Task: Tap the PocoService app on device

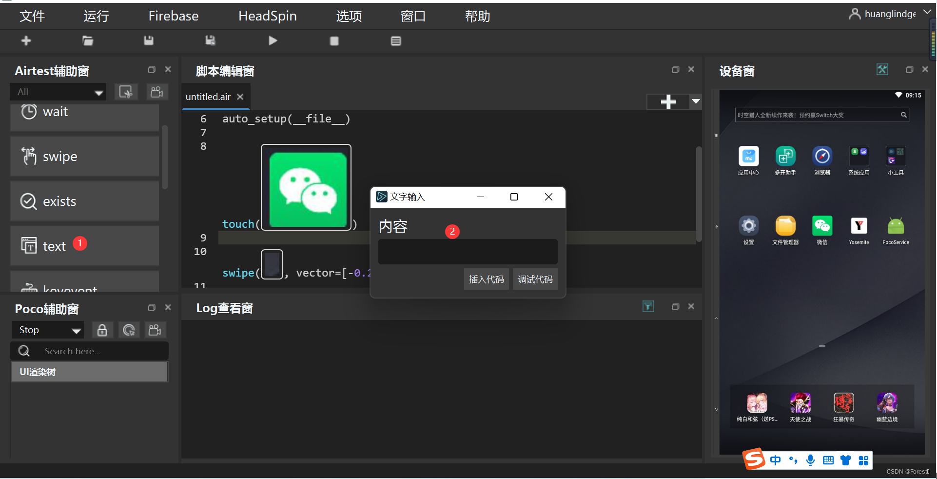Action: (896, 230)
